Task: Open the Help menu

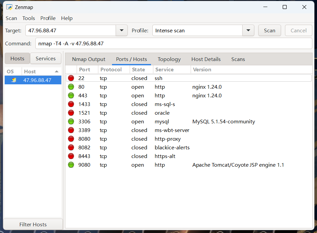Action: click(x=67, y=18)
